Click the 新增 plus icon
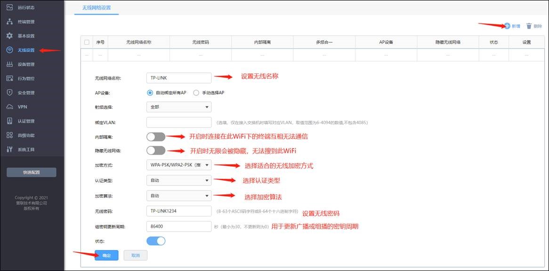The width and height of the screenshot is (549, 271). tap(507, 26)
